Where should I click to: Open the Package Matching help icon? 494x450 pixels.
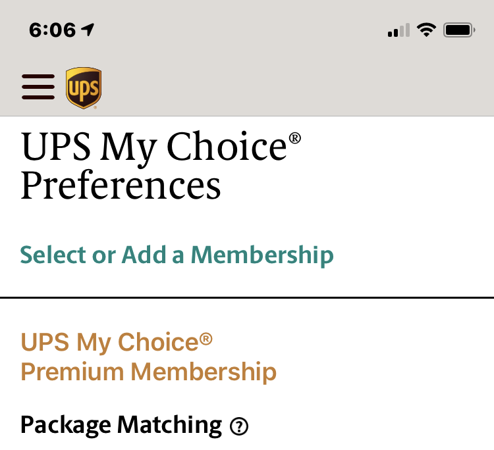(x=239, y=427)
